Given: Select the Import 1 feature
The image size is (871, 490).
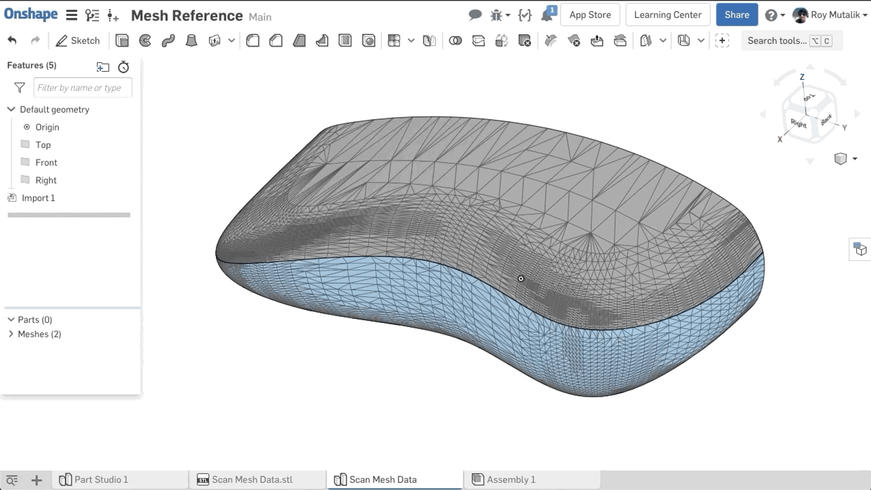Looking at the screenshot, I should (38, 198).
